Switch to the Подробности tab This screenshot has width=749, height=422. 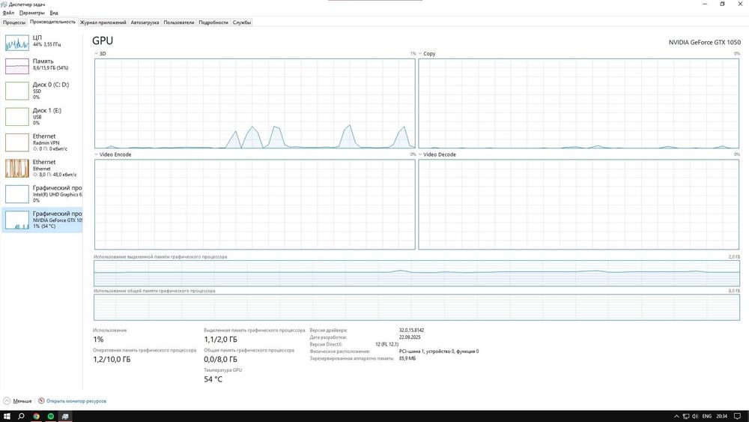click(213, 22)
